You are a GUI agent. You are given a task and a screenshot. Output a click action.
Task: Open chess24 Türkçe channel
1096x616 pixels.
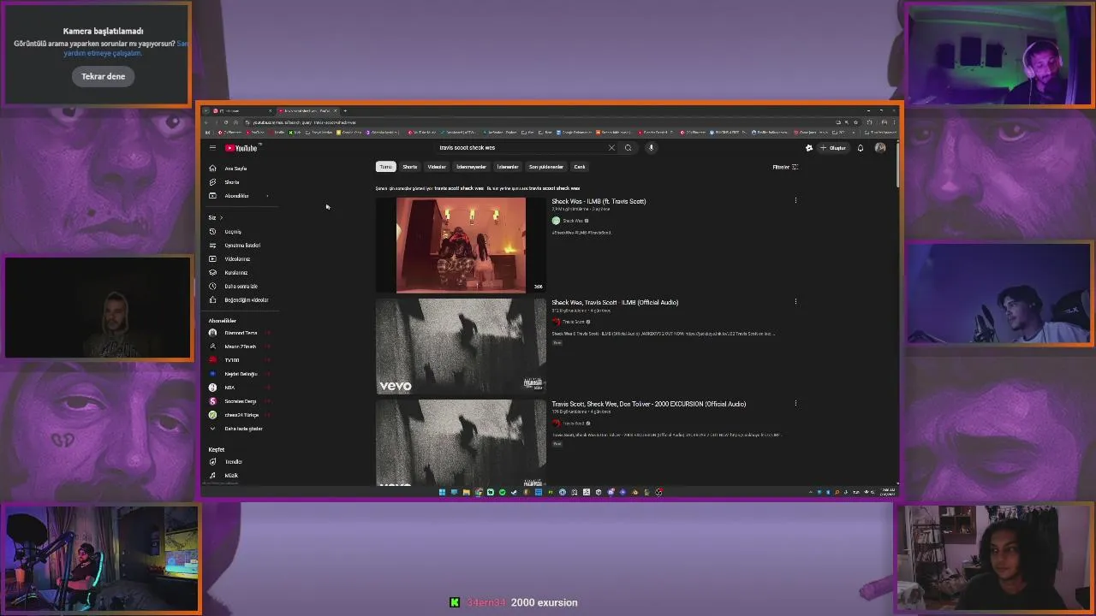[241, 415]
